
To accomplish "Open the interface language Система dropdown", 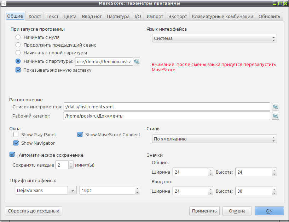I will point(214,38).
